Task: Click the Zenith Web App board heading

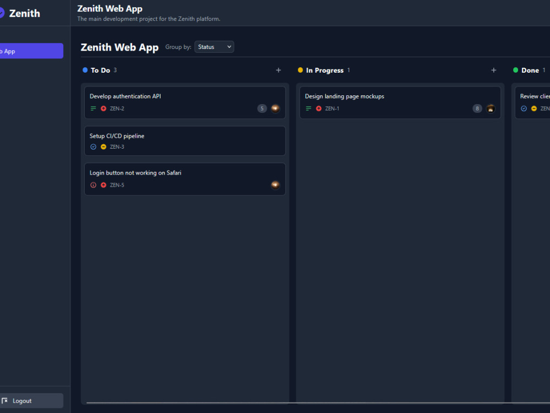Action: pyautogui.click(x=119, y=47)
